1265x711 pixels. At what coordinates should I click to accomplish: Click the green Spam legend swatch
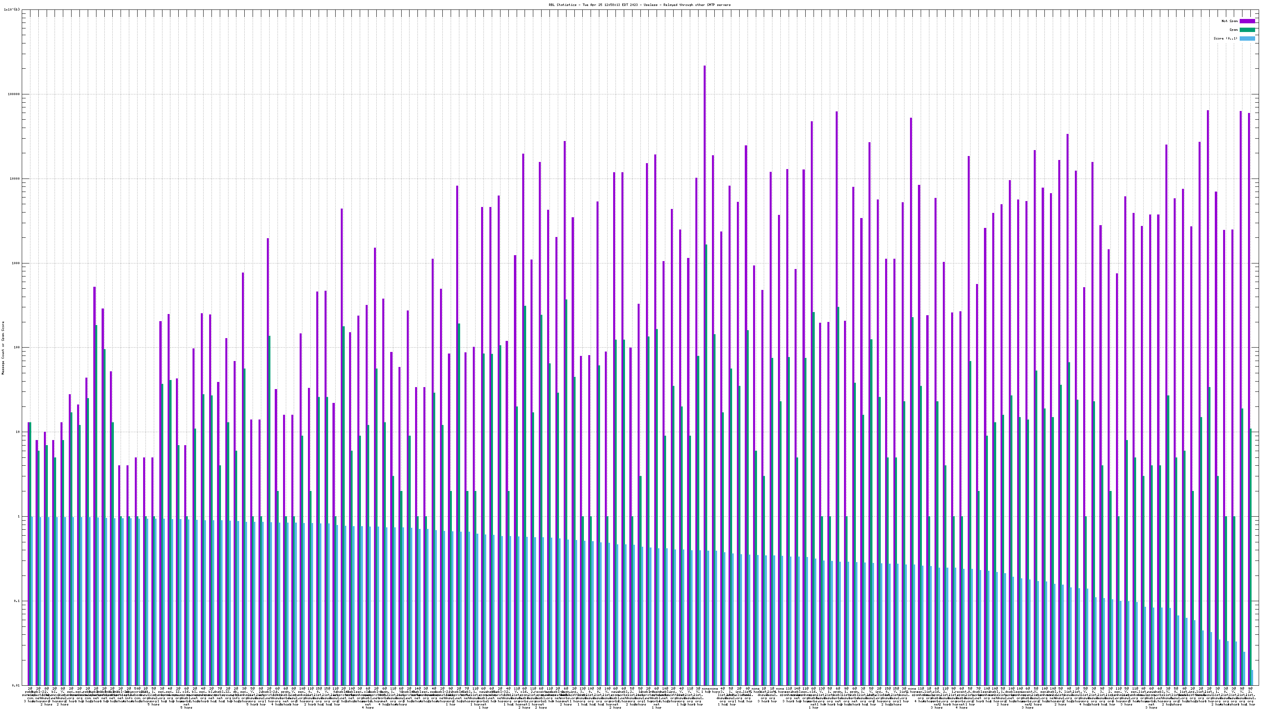coord(1247,30)
